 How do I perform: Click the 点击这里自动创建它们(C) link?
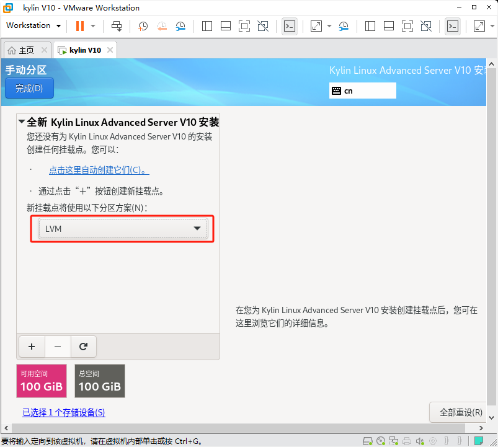click(99, 170)
